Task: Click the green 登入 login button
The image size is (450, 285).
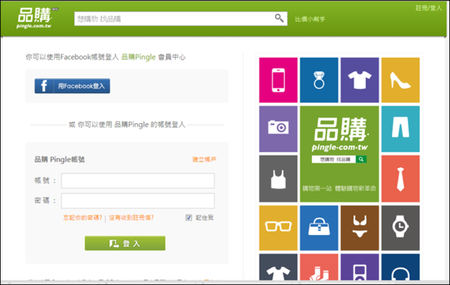Action: [125, 243]
